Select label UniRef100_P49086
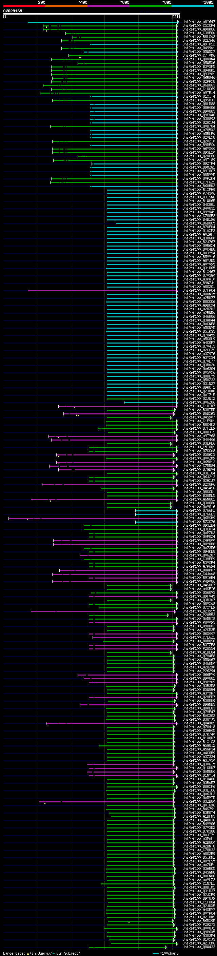Viewport: 217px width, 956px height. coord(198,582)
